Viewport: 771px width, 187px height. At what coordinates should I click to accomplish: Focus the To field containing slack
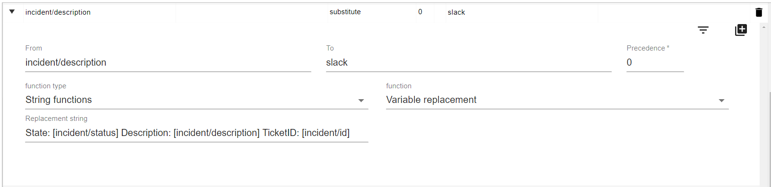click(469, 62)
